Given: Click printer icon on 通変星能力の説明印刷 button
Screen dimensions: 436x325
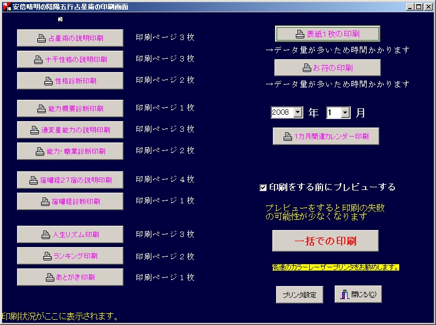Looking at the screenshot, I should pyautogui.click(x=35, y=130).
